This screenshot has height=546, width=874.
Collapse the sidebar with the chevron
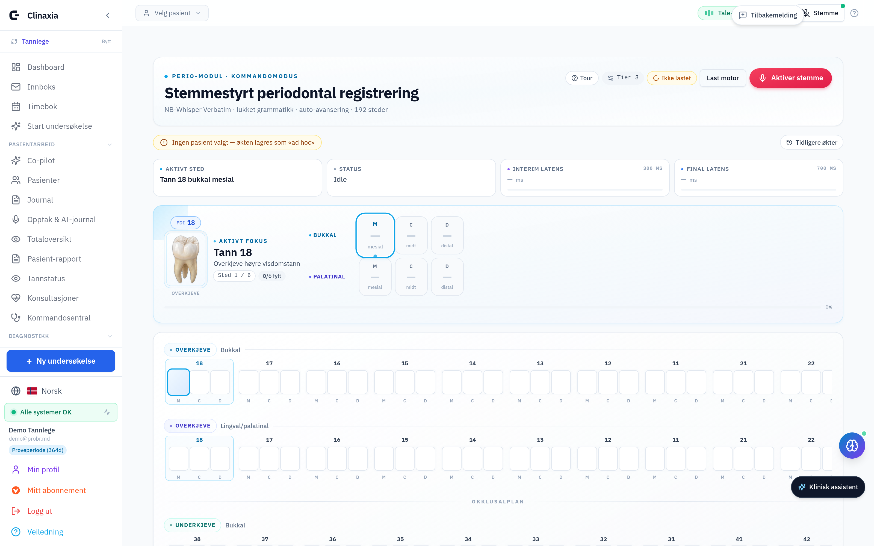point(108,15)
